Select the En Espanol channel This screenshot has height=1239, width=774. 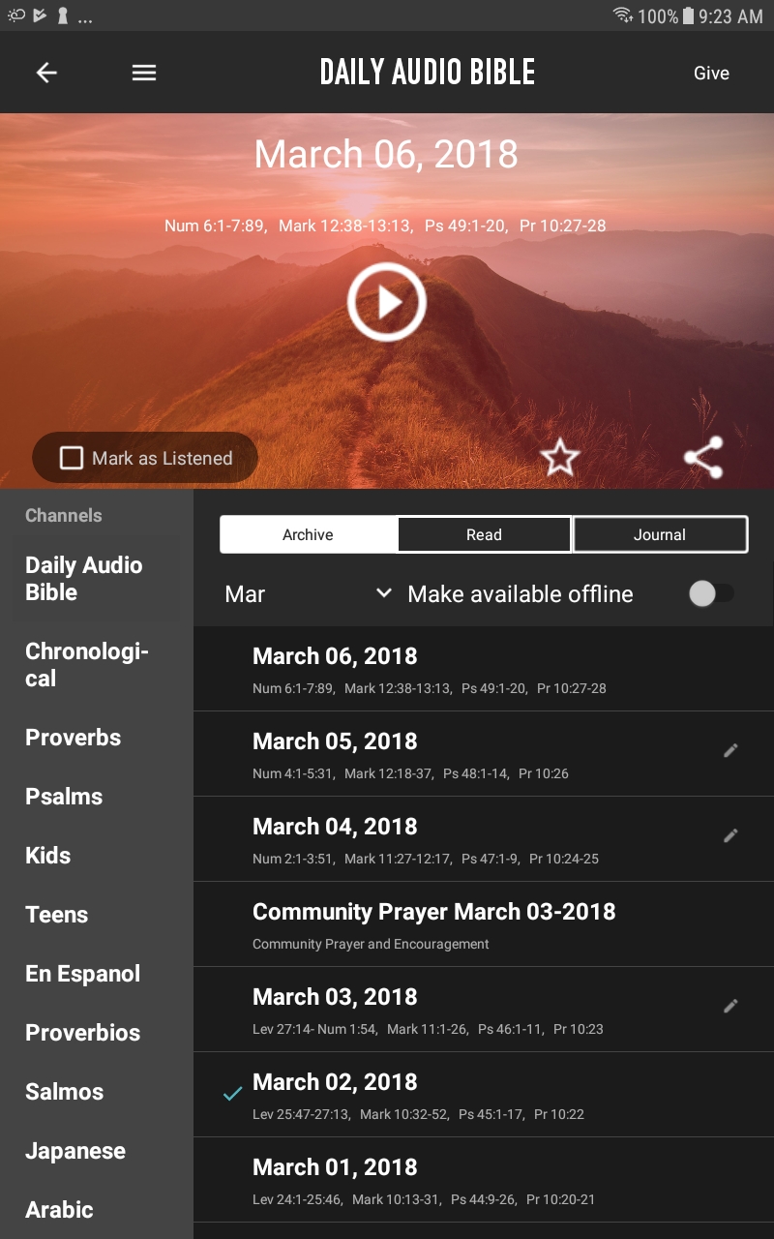pos(81,973)
